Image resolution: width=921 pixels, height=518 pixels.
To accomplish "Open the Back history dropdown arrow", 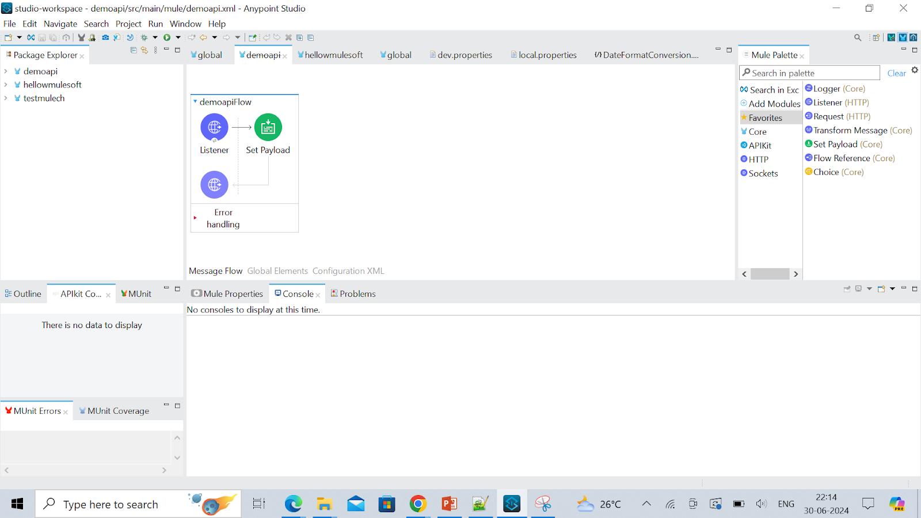I will 215,37.
